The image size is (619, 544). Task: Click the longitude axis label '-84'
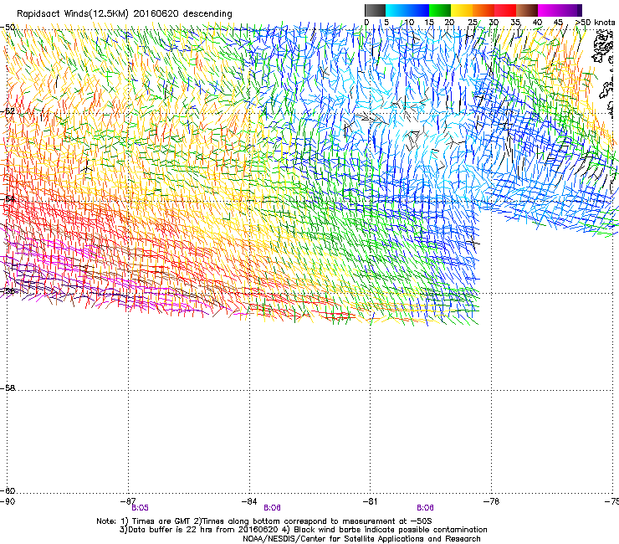pos(249,501)
